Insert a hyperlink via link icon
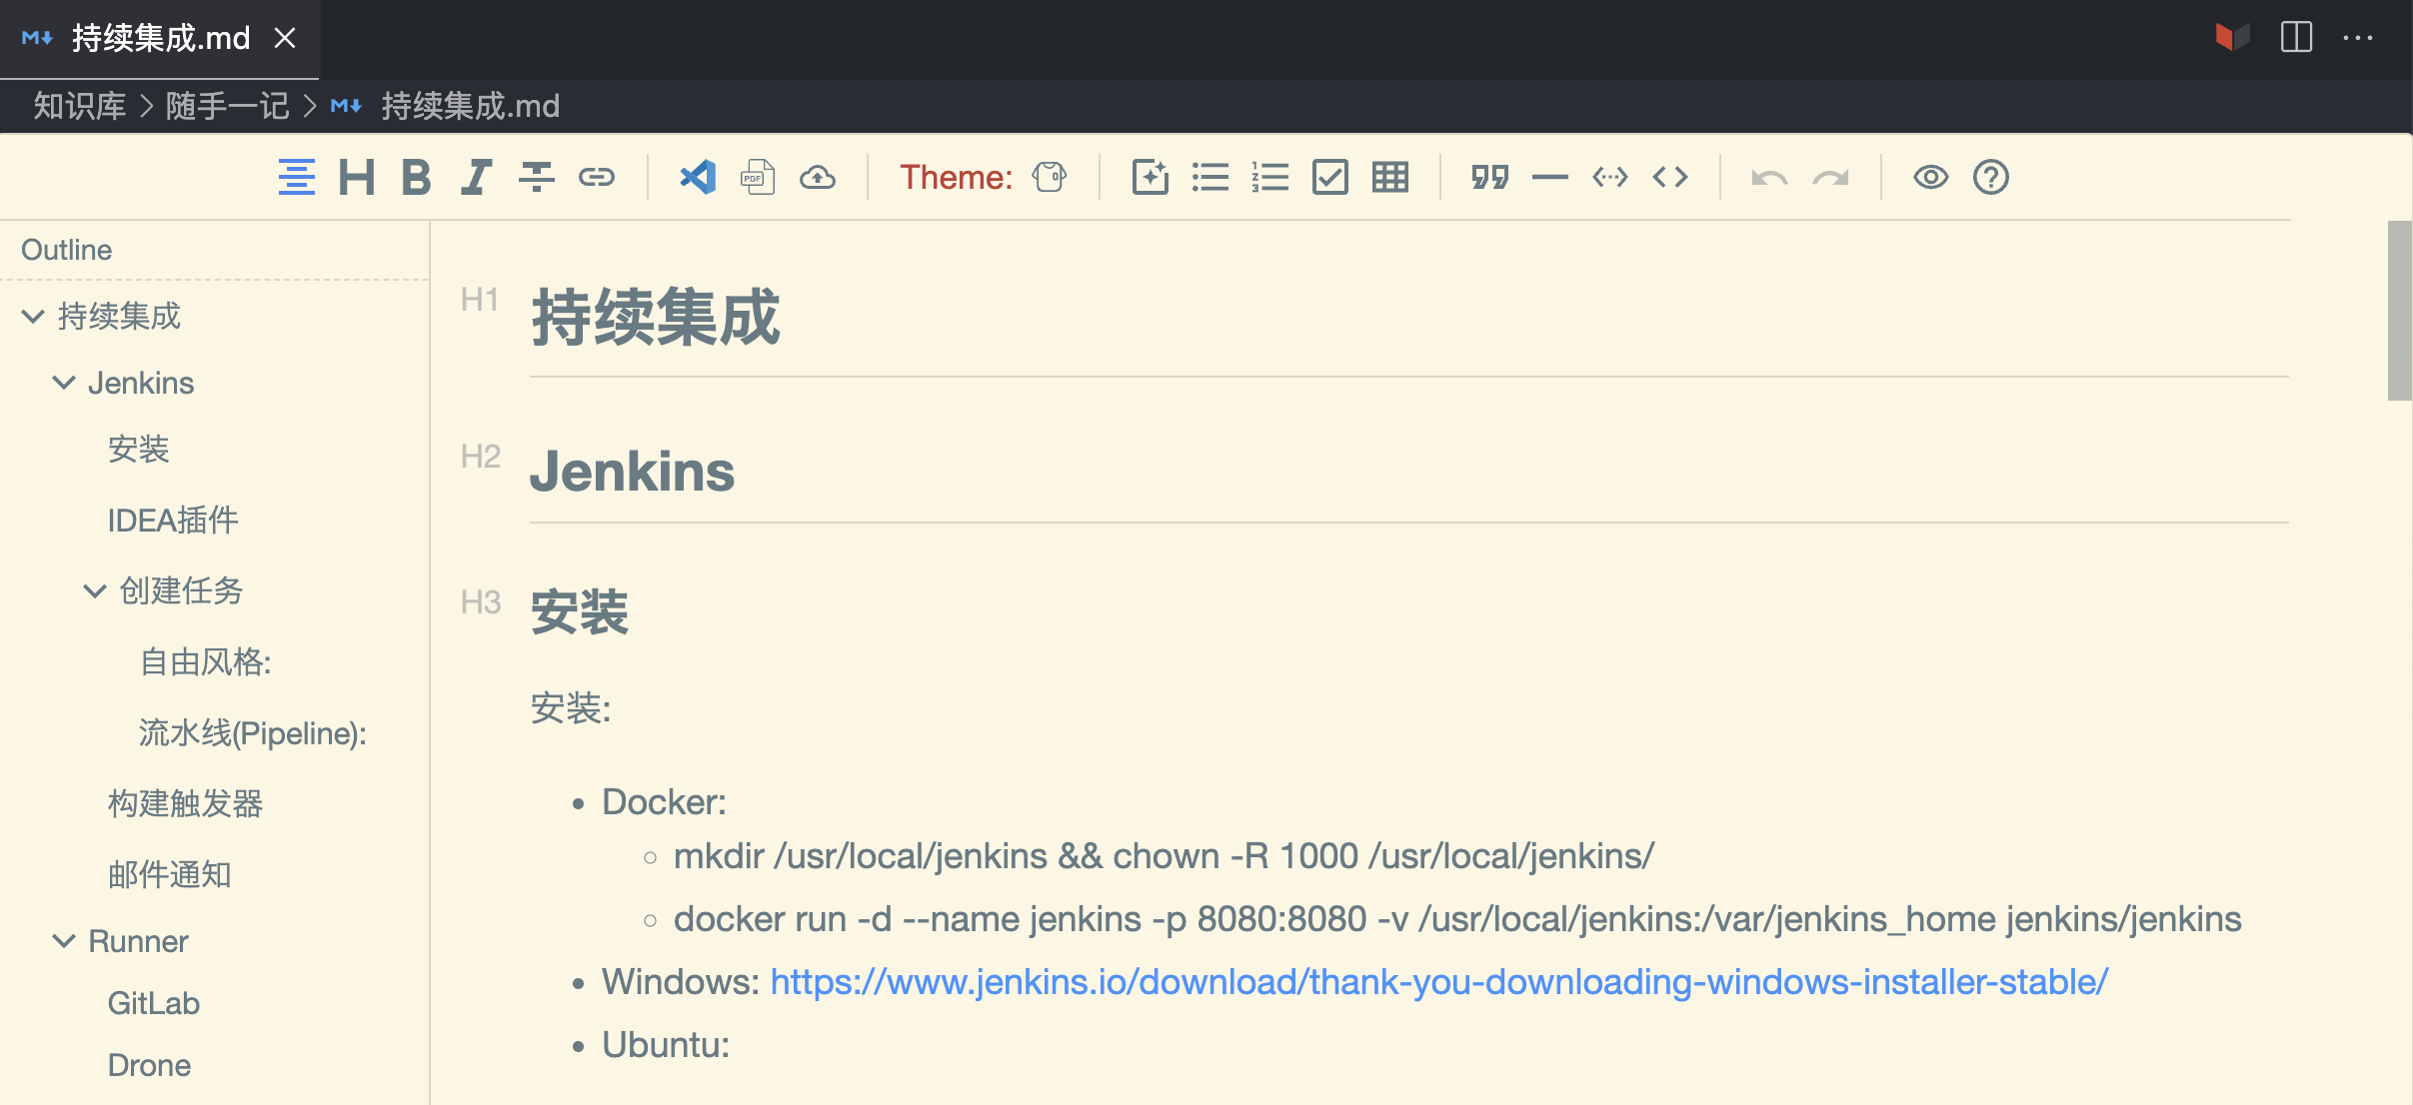The image size is (2413, 1105). [x=597, y=178]
